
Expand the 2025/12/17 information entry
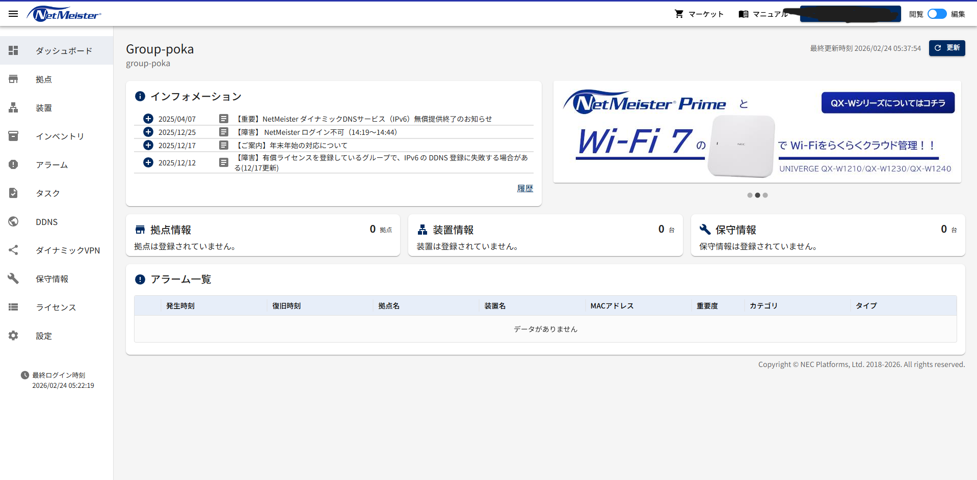click(148, 145)
